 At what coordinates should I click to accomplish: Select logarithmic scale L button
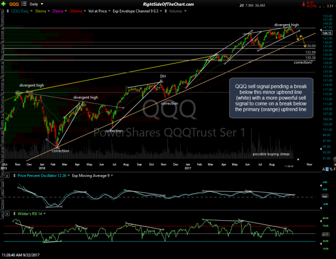[327, 169]
